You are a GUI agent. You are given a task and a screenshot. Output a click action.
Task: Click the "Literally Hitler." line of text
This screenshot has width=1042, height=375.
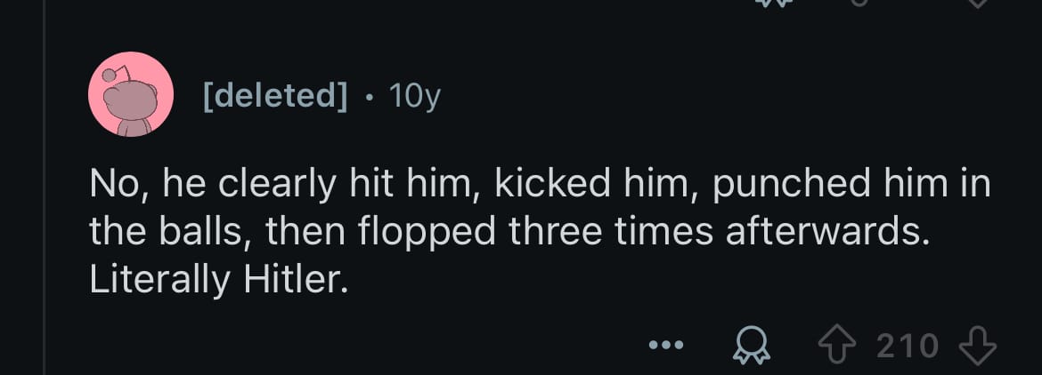tap(216, 281)
